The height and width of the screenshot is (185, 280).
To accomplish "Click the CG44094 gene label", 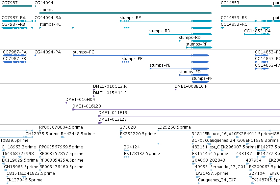I will [x=44, y=3].
